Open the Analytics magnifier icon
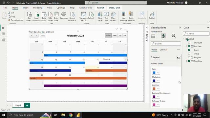Screen dimensions: 210x118 [174, 36]
